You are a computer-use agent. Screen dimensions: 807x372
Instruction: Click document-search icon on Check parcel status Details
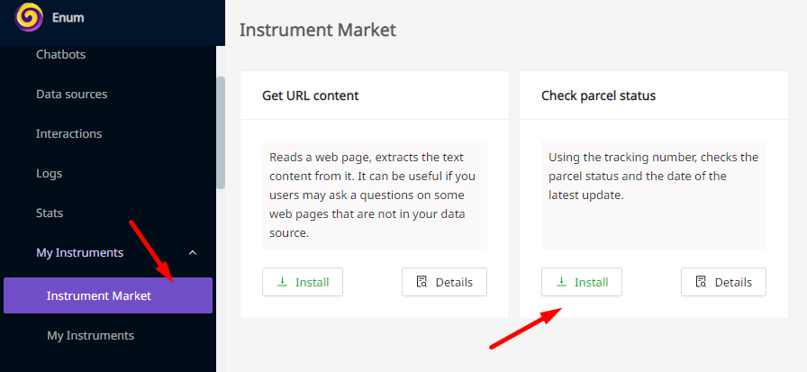tap(701, 282)
